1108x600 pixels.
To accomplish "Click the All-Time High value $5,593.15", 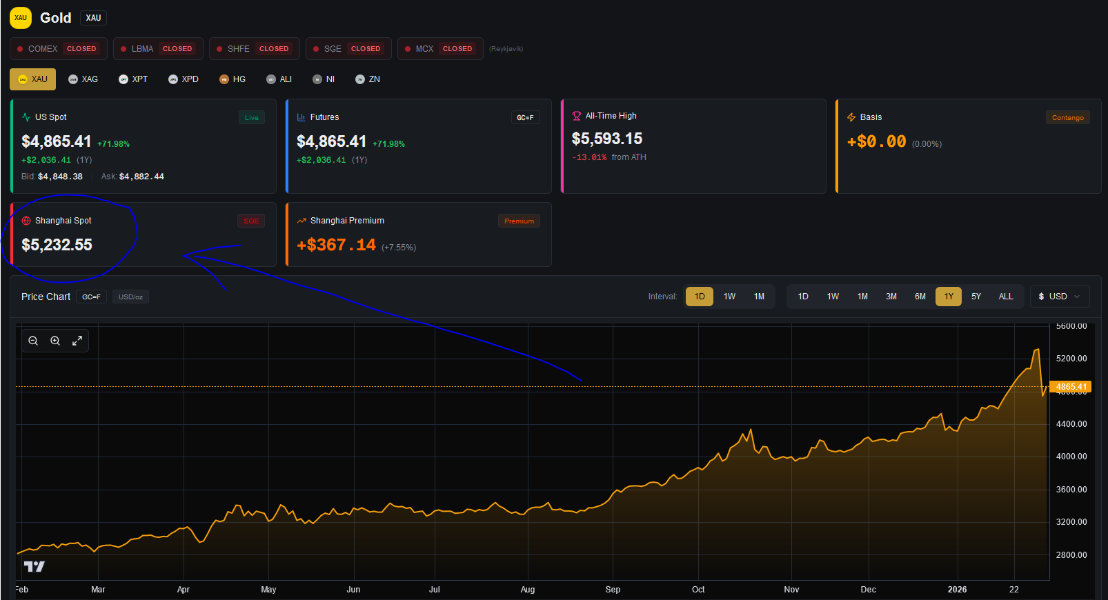I will [x=607, y=139].
